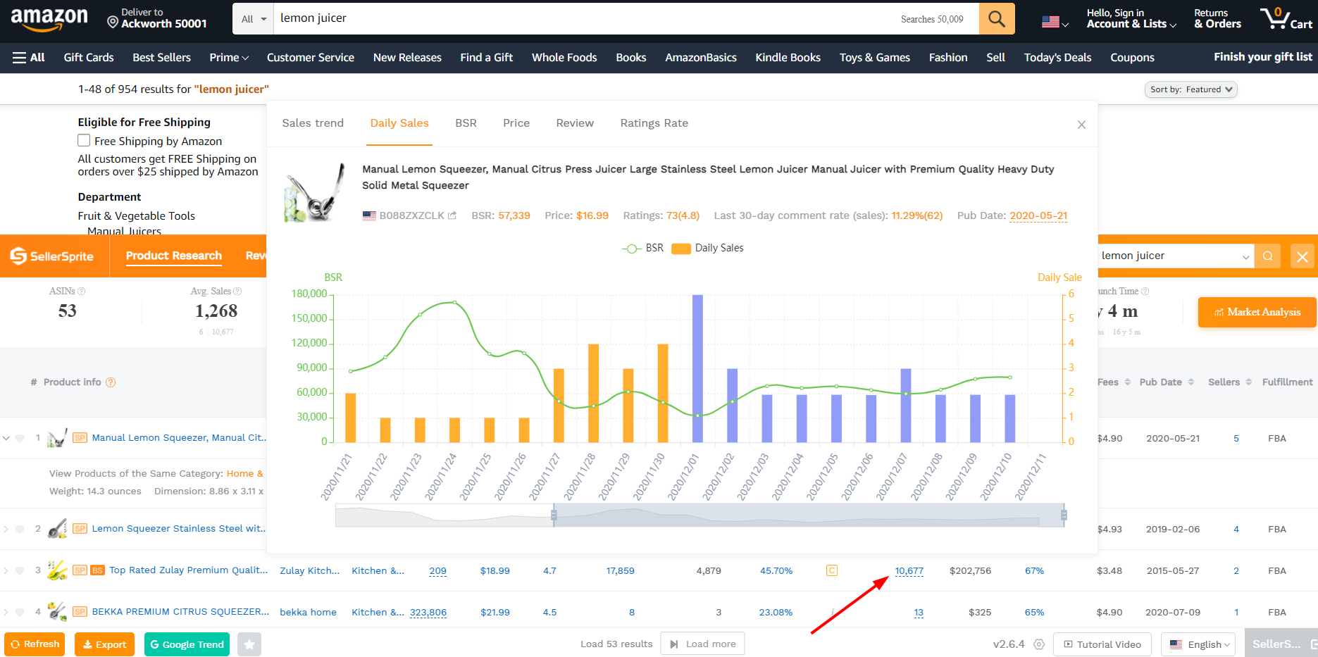1318x657 pixels.
Task: Open Product Research tab in SellerSprite
Action: tap(174, 256)
